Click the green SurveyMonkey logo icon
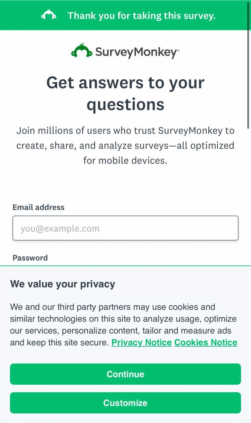Image resolution: width=251 pixels, height=423 pixels. [x=81, y=51]
